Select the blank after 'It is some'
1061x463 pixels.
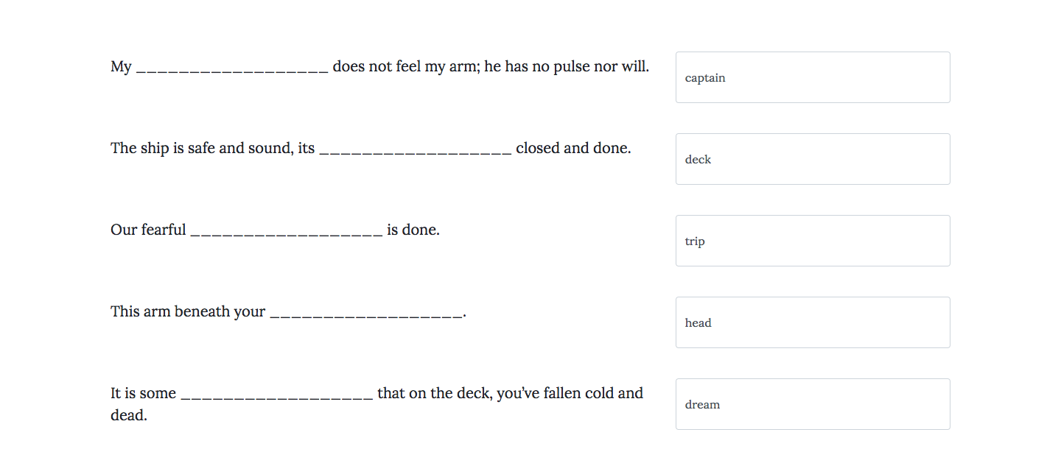pyautogui.click(x=277, y=395)
